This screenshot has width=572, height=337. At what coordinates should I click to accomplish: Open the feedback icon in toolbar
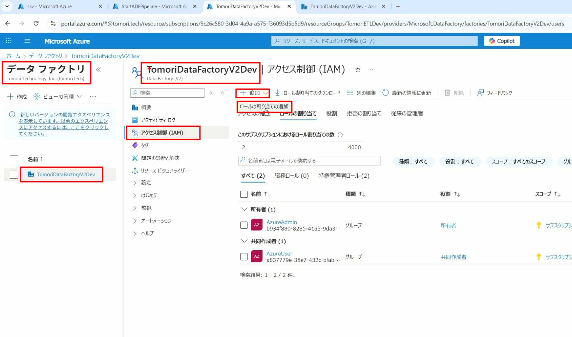point(480,93)
